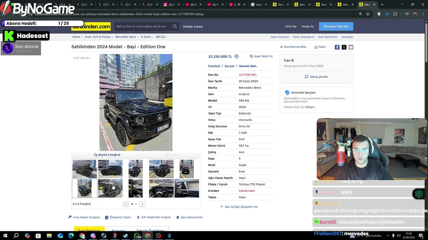Click the Maslak Mah. location link
Image resolution: width=428 pixels, height=240 pixels.
[248, 66]
